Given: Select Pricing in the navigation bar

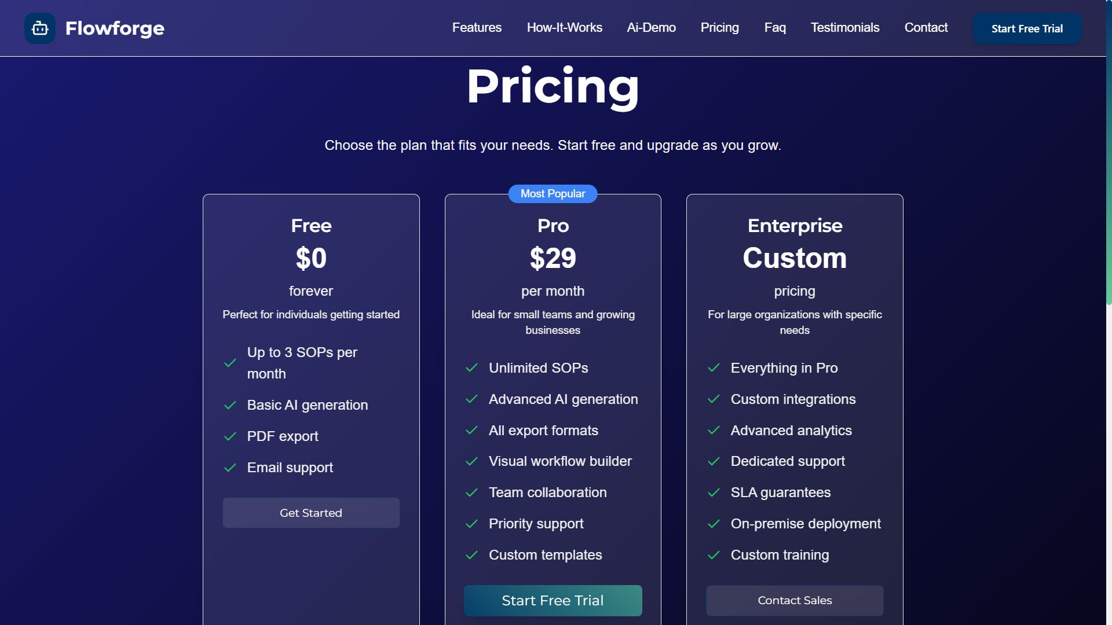Looking at the screenshot, I should tap(719, 28).
